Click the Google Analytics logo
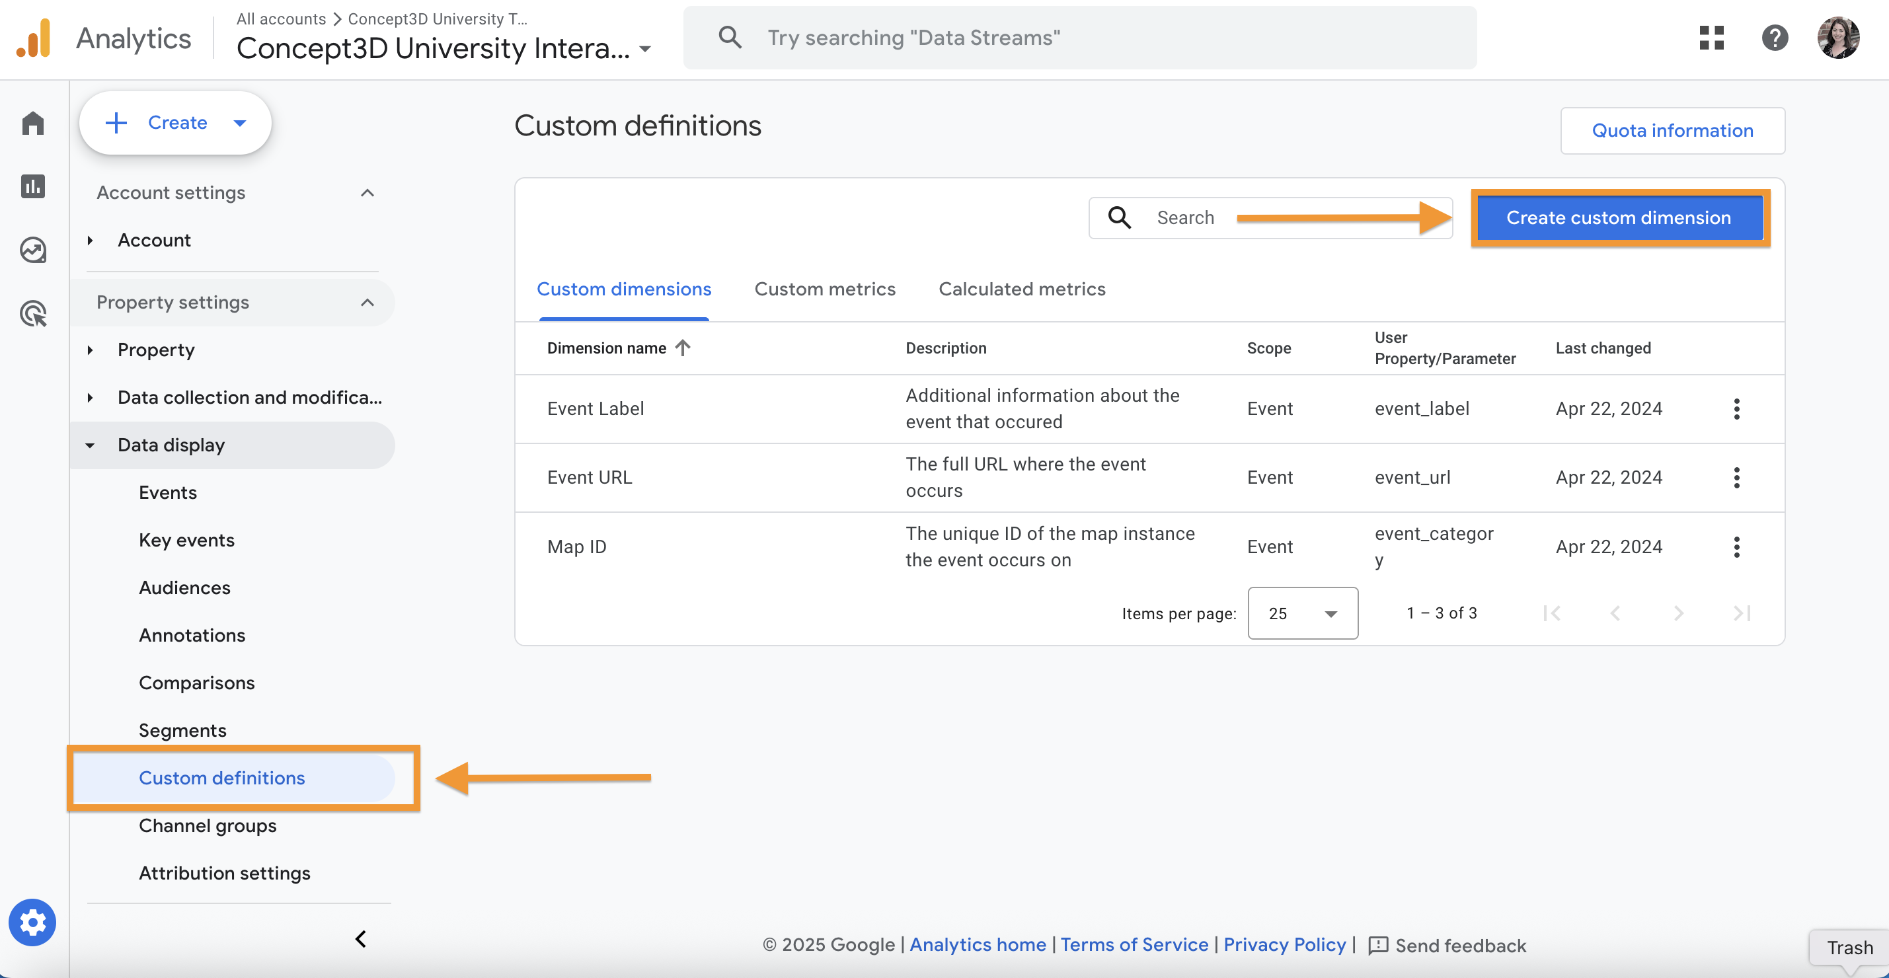Screen dimensions: 1889x978 click(x=34, y=38)
